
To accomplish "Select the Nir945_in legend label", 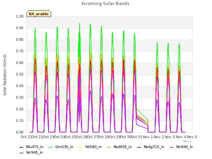I will pyautogui.click(x=34, y=152).
